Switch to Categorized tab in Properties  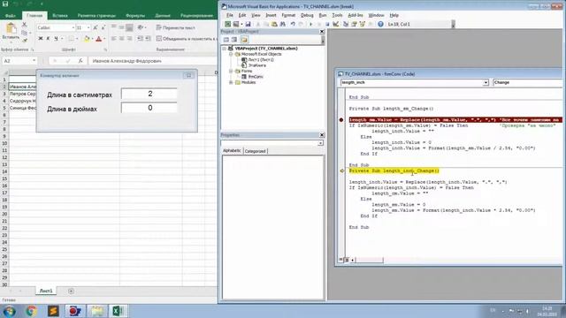pos(256,151)
